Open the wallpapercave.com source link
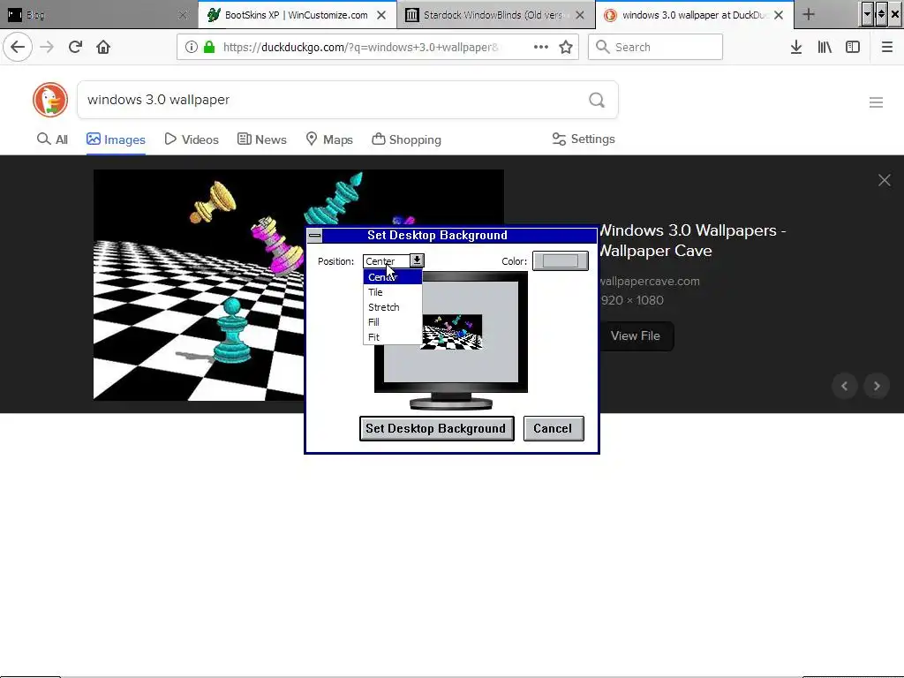 649,282
